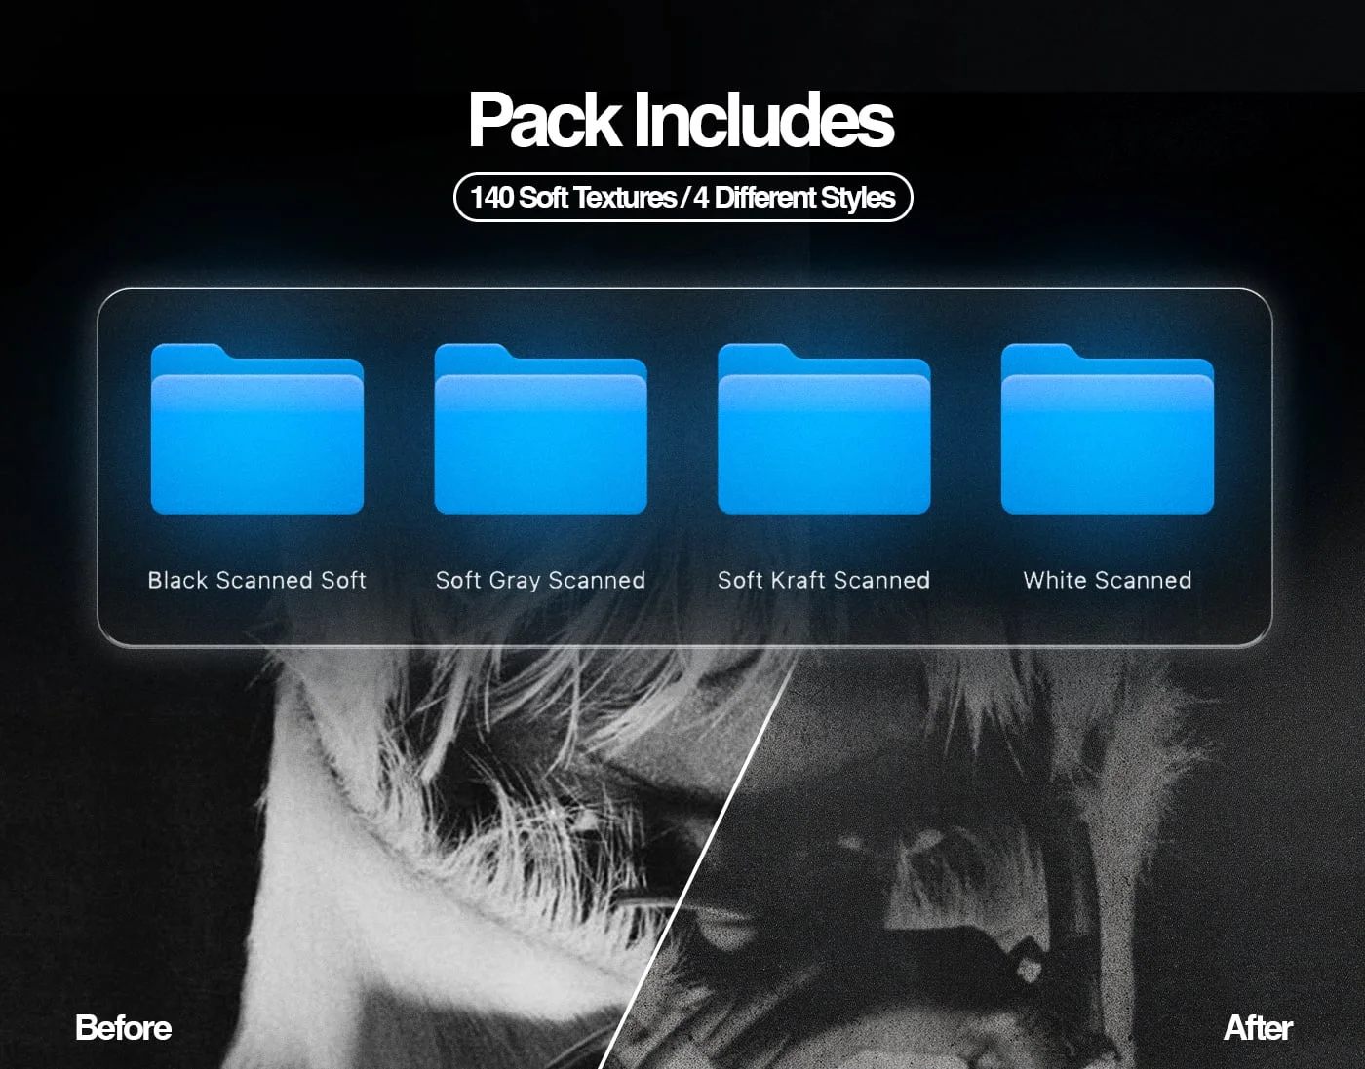Click the "Pack Includes" heading
The width and height of the screenshot is (1365, 1069).
(x=682, y=121)
